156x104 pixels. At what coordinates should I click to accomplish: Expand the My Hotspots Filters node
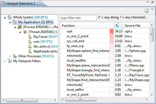coord(5,61)
